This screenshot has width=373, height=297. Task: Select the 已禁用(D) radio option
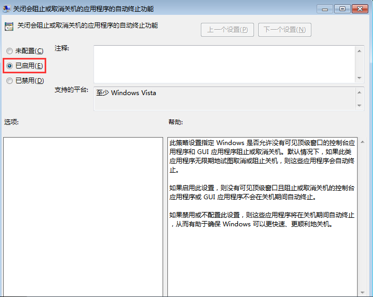tap(10, 81)
